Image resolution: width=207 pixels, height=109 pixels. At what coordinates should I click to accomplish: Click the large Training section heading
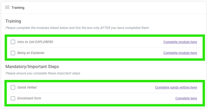(x=13, y=21)
